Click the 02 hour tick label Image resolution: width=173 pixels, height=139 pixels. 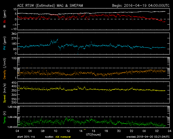click(x=157, y=131)
